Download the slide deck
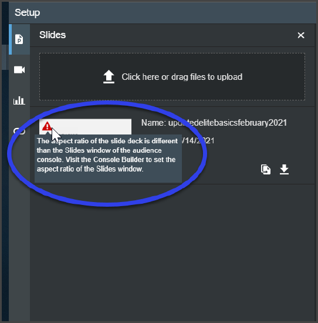 click(284, 170)
